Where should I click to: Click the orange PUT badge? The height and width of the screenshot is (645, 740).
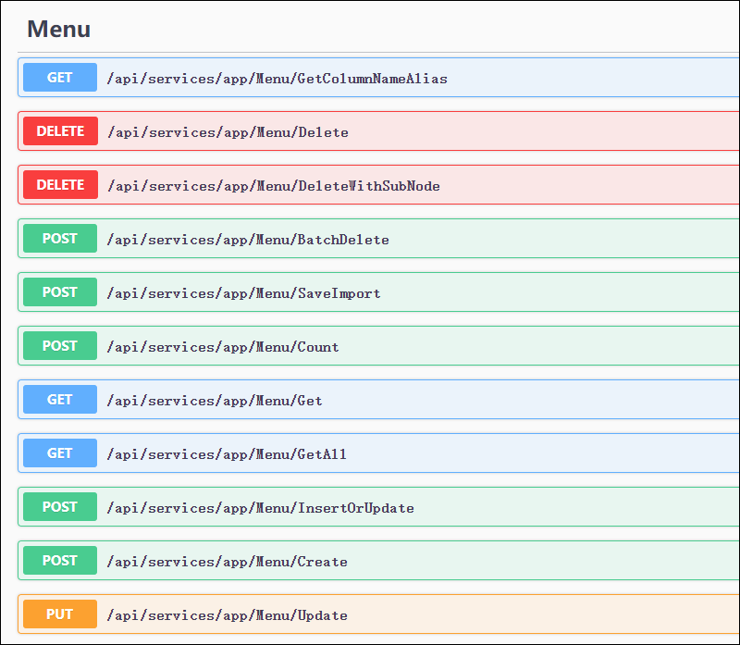[x=60, y=614]
